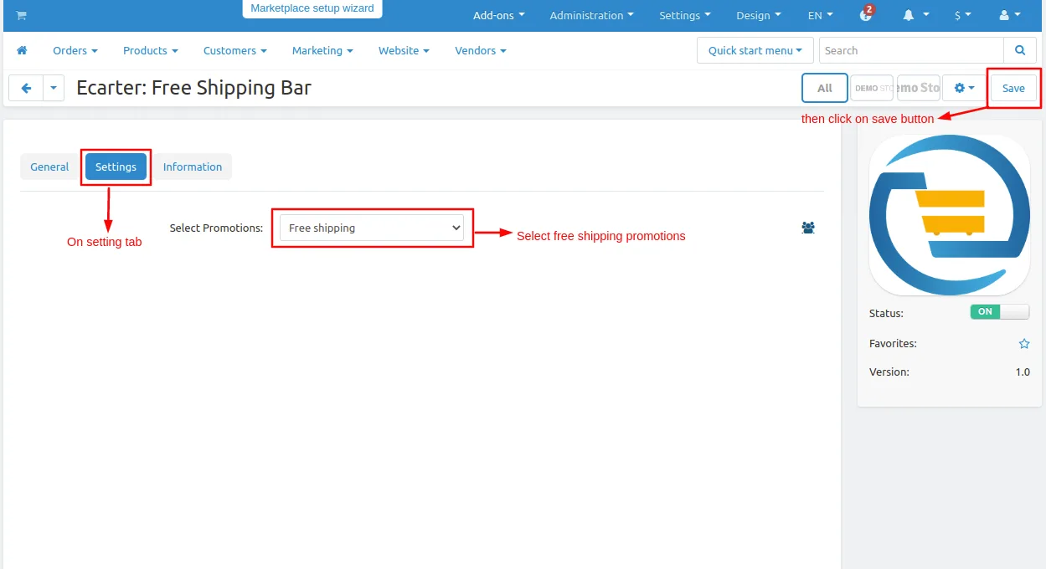
Task: Click the Save button
Action: (1013, 88)
